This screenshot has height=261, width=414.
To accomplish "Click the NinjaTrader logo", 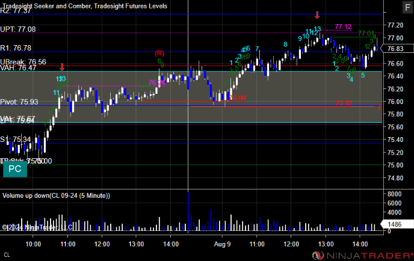I will pyautogui.click(x=362, y=256).
